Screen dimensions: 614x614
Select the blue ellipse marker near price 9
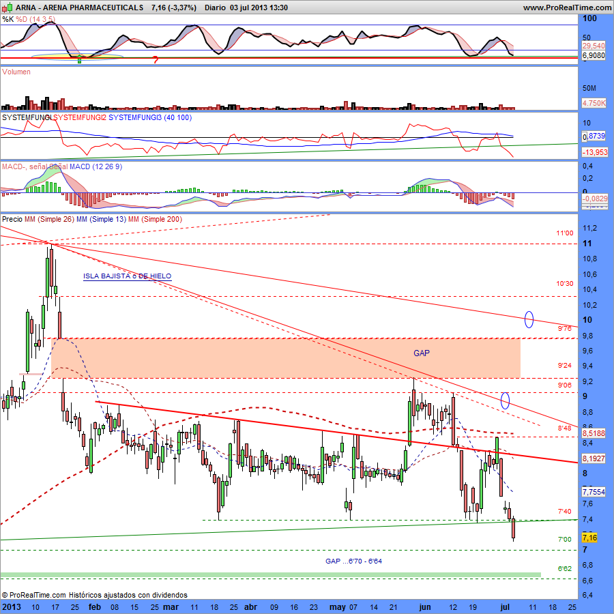point(505,400)
